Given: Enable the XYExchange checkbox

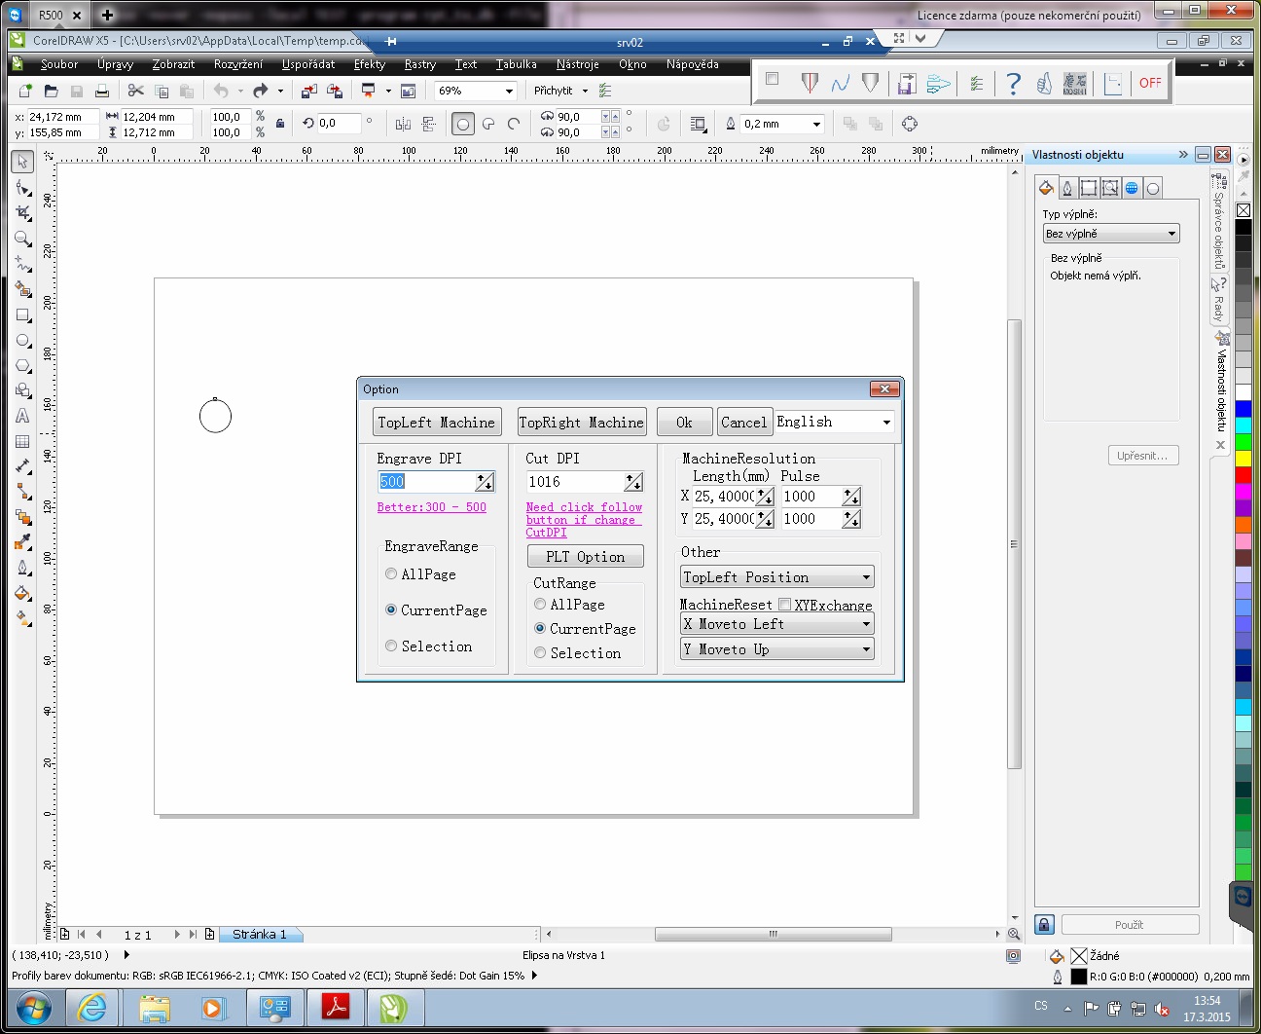Looking at the screenshot, I should tap(784, 605).
